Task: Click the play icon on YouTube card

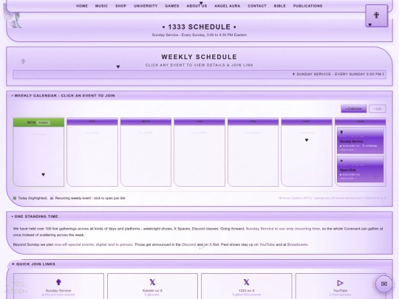Action: [340, 283]
